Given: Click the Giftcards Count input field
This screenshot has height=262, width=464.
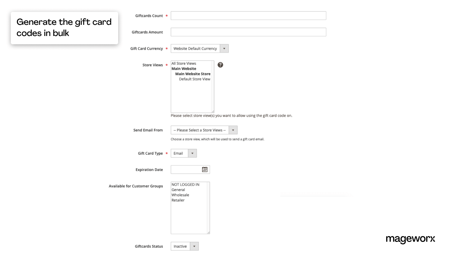Looking at the screenshot, I should (x=248, y=16).
